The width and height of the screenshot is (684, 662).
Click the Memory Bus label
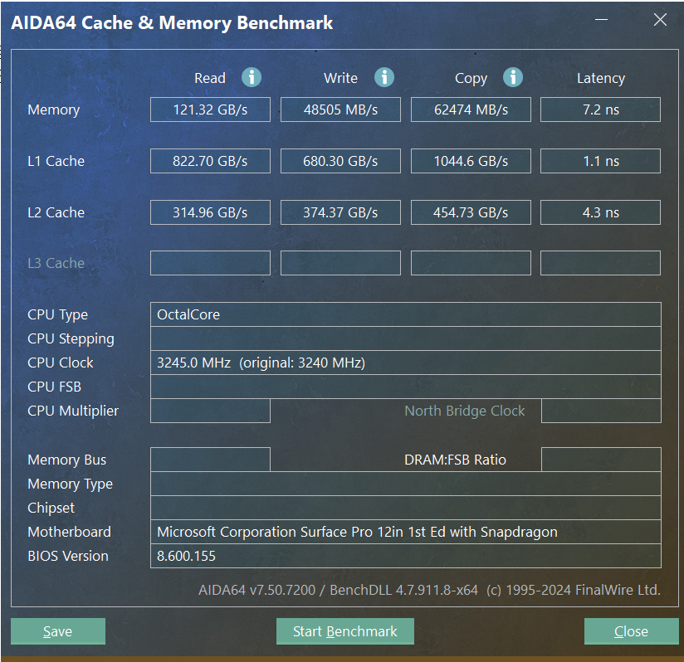[x=66, y=460]
